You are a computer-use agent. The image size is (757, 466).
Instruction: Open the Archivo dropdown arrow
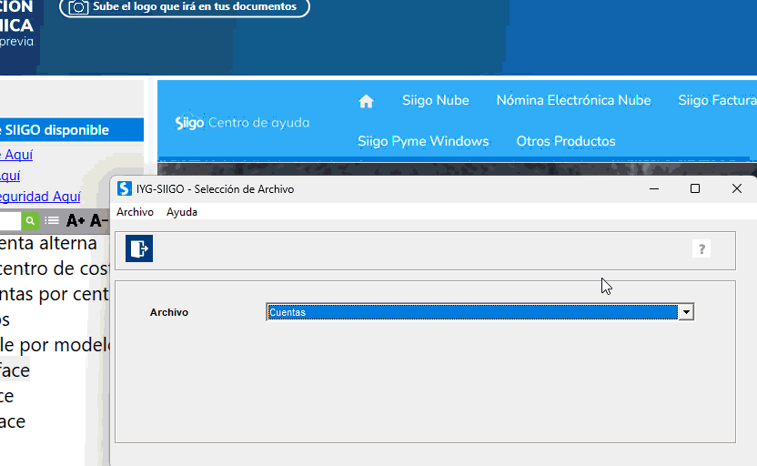coord(685,312)
